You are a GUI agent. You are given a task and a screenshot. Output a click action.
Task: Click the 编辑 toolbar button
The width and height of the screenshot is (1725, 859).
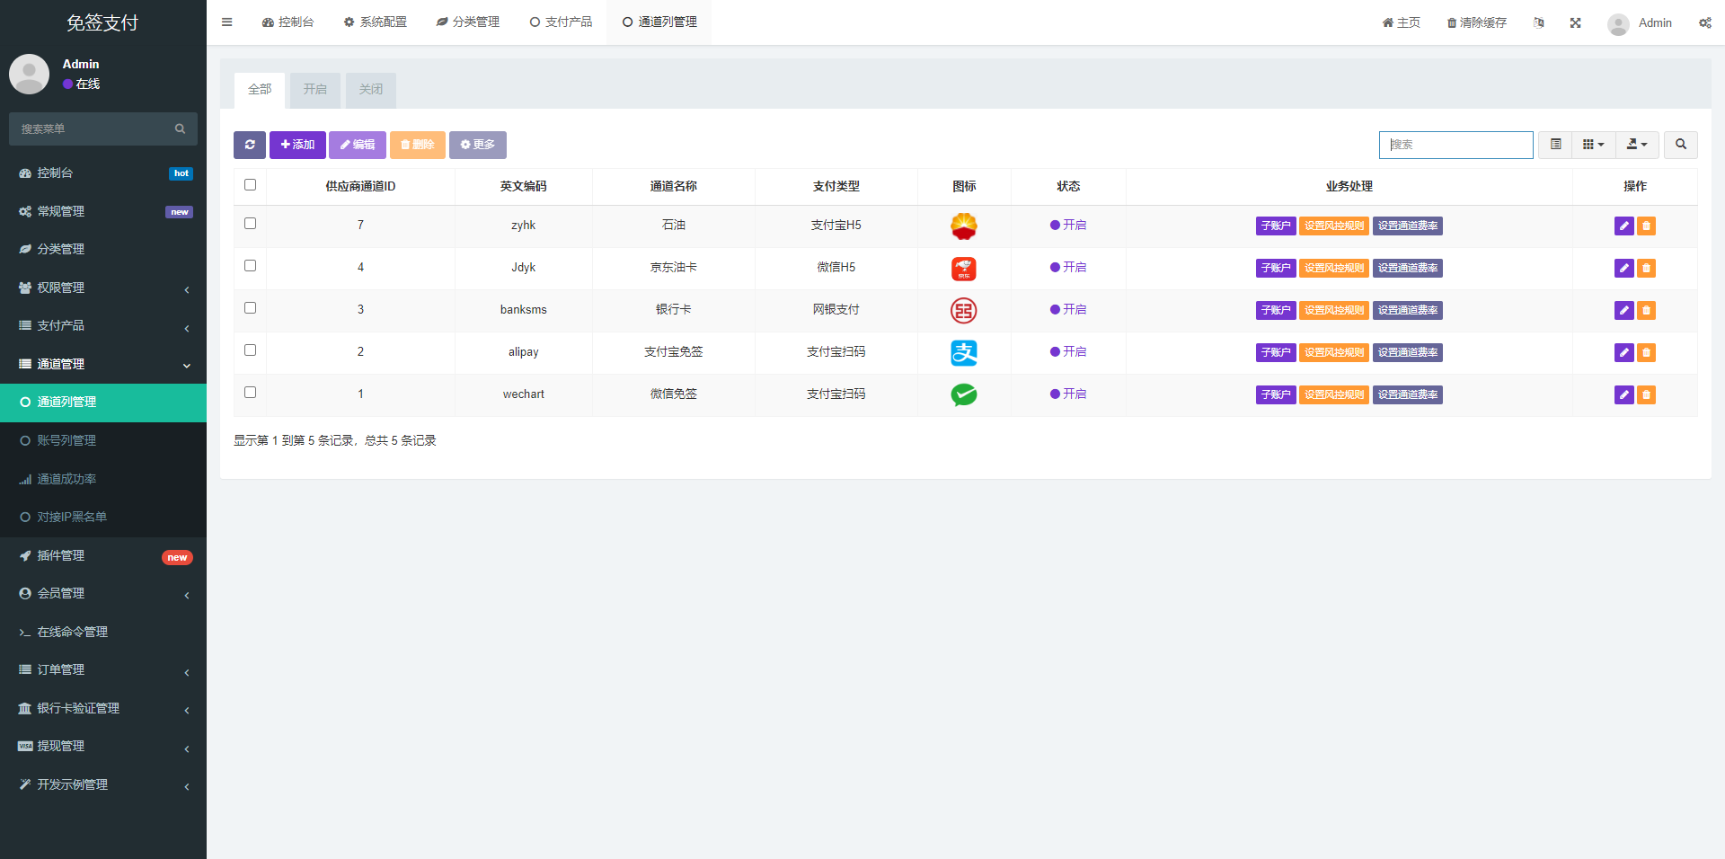358,145
